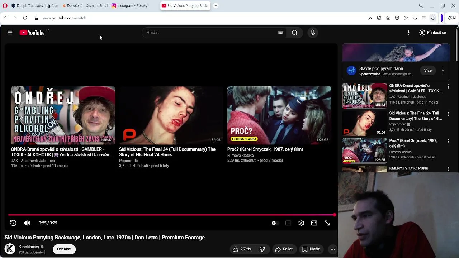Image resolution: width=459 pixels, height=258 pixels.
Task: View site security via the padlock icon
Action: tap(36, 18)
